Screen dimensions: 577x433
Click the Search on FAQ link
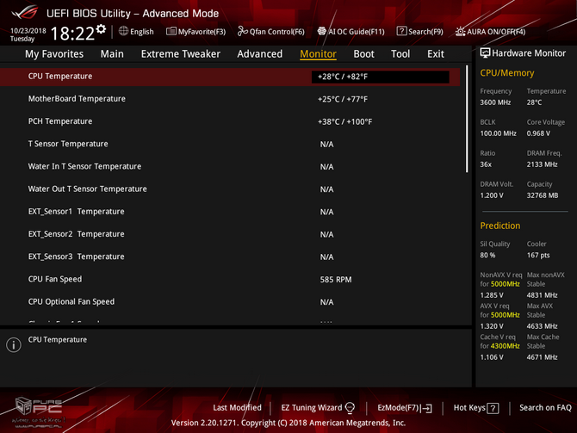coord(545,408)
